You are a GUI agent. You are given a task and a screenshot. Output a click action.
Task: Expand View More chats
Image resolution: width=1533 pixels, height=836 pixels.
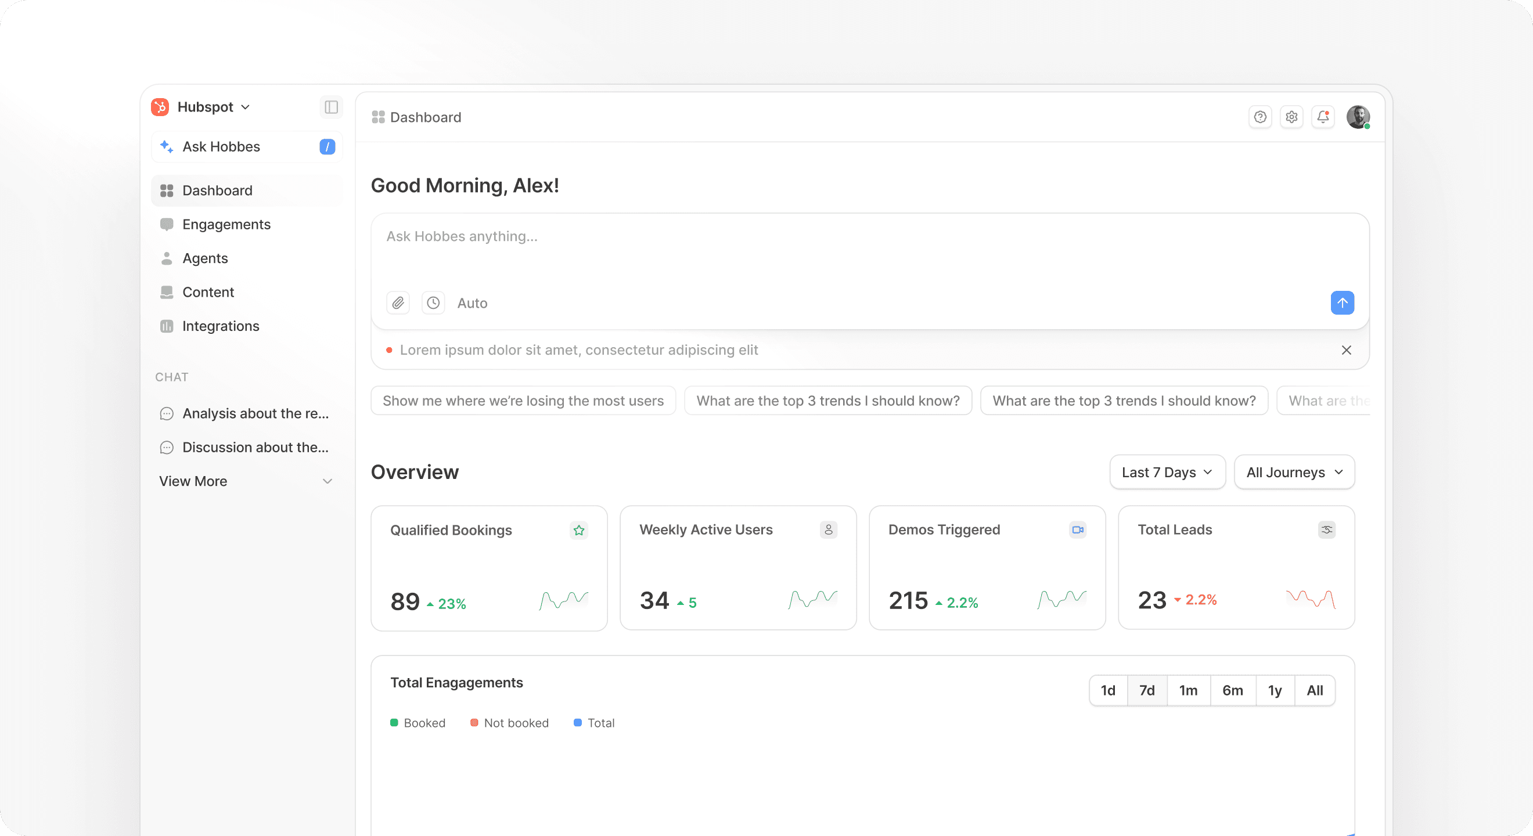[x=245, y=481]
